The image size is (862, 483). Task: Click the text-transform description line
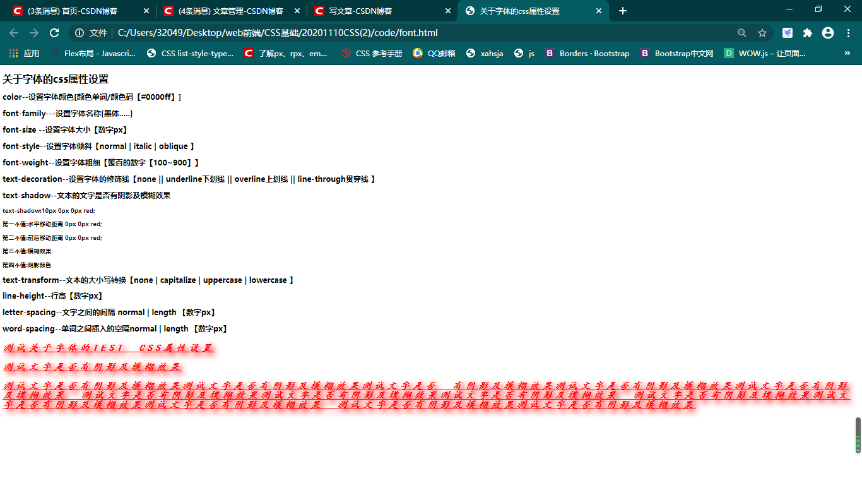(148, 280)
